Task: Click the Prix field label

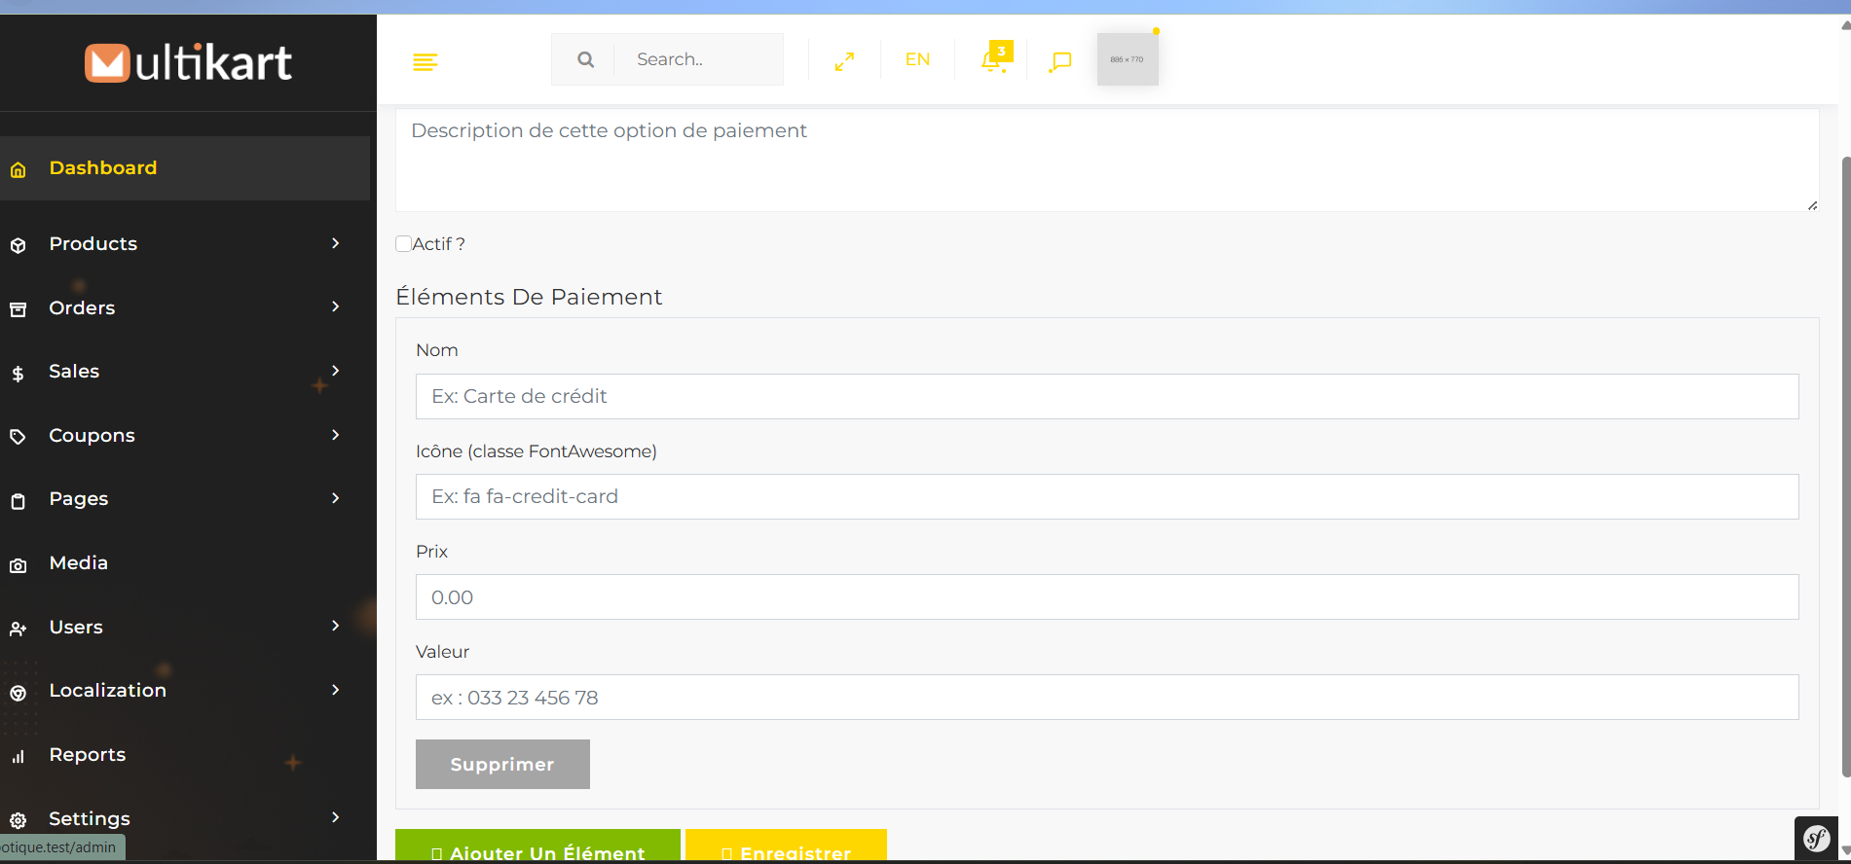Action: [431, 552]
